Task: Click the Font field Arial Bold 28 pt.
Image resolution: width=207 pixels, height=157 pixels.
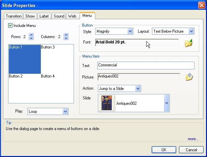Action: click(x=137, y=42)
